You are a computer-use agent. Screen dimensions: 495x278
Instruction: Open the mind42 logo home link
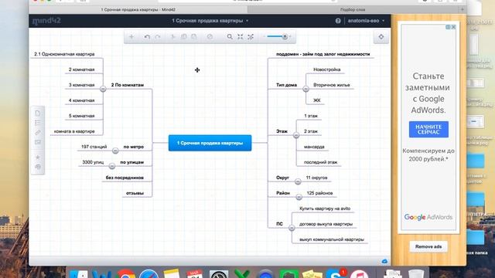point(46,21)
